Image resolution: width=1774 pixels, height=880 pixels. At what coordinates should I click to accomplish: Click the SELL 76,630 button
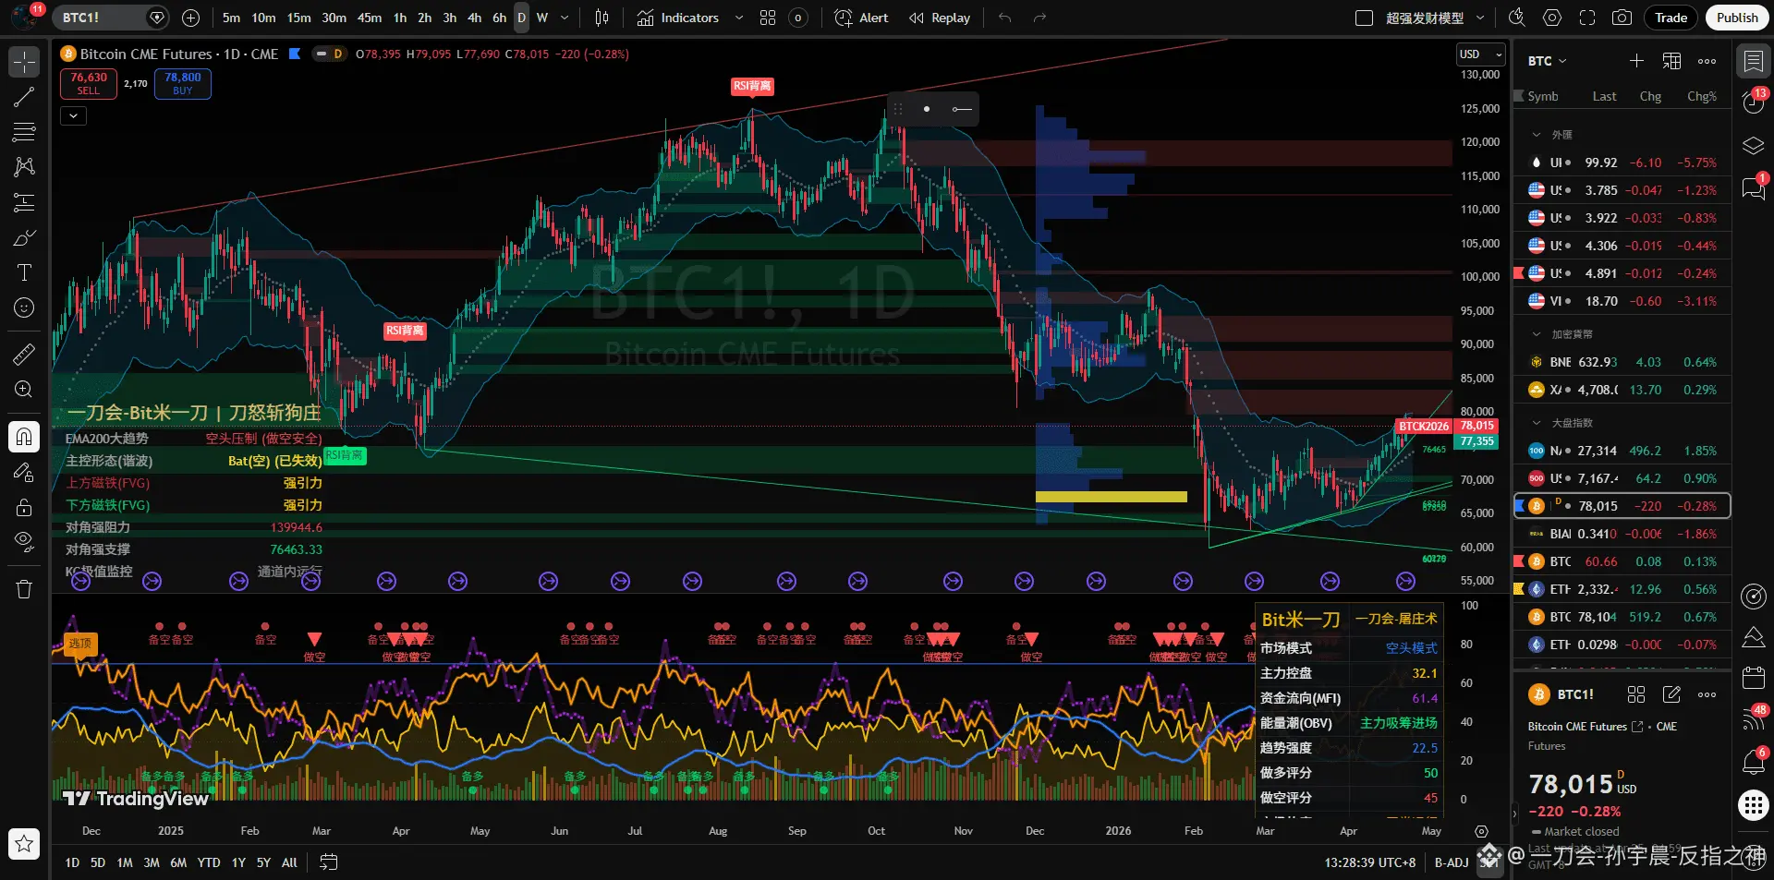point(89,83)
